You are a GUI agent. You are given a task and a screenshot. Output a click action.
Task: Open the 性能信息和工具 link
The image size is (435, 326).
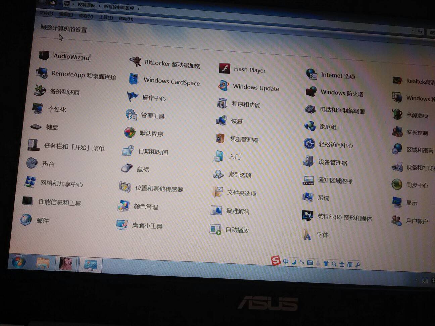[x=59, y=202]
